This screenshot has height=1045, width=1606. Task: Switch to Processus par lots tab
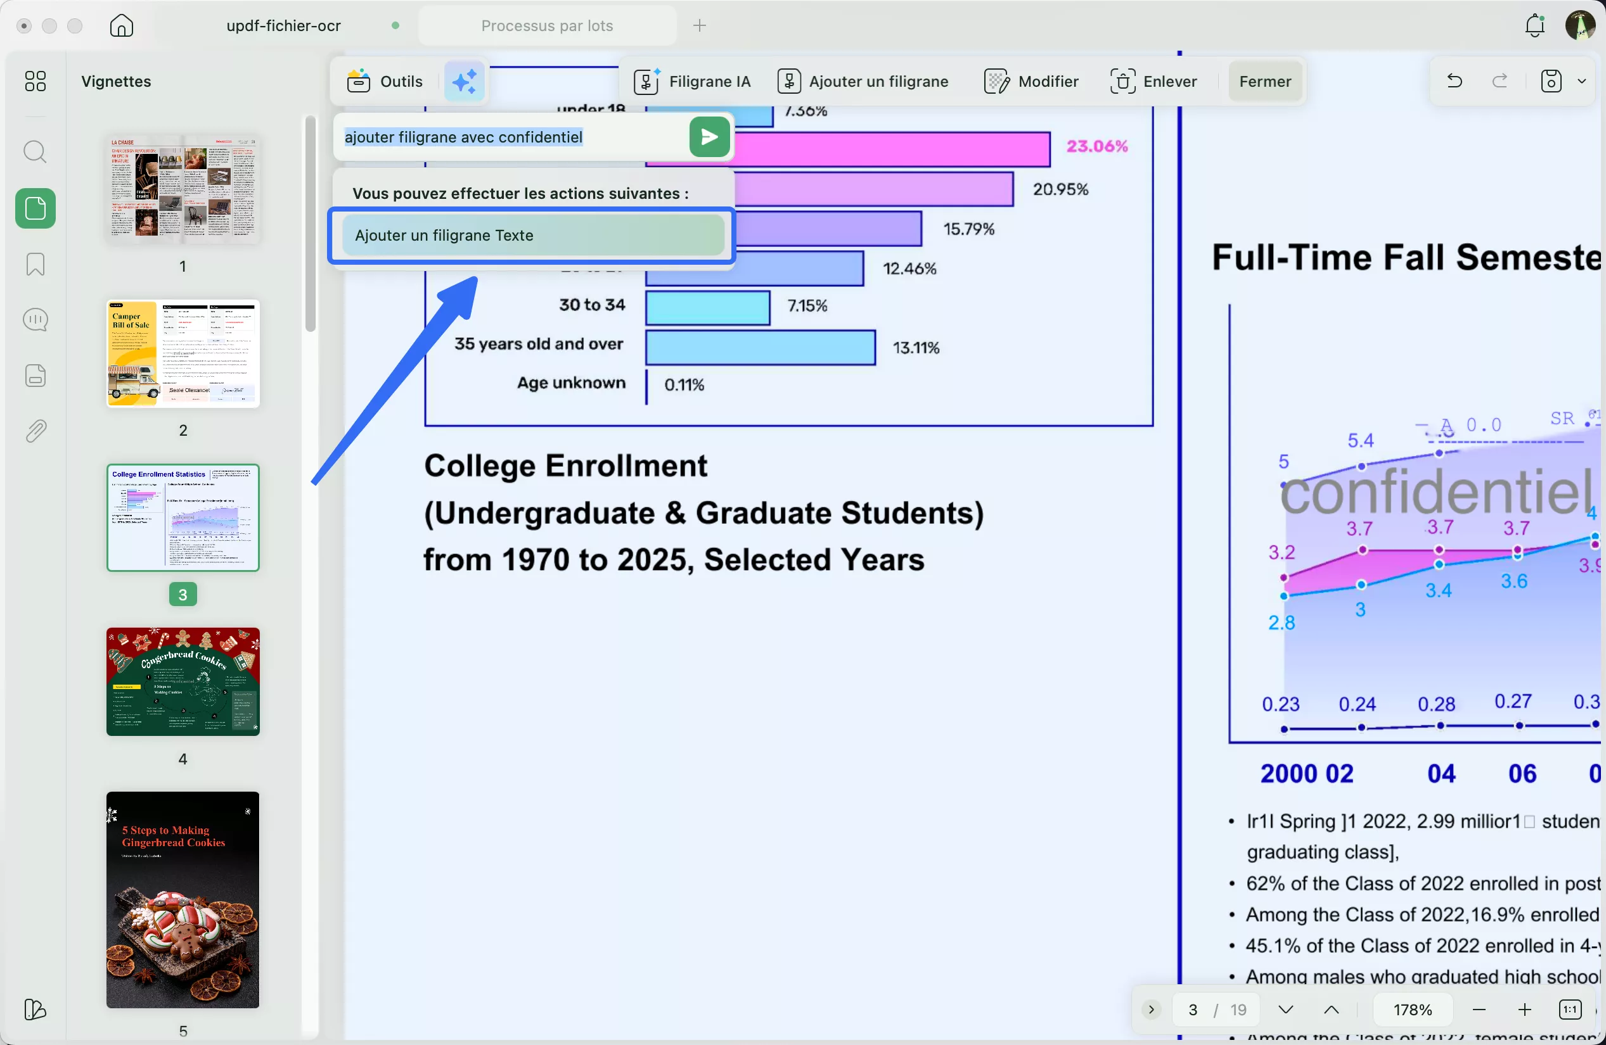[x=546, y=25]
